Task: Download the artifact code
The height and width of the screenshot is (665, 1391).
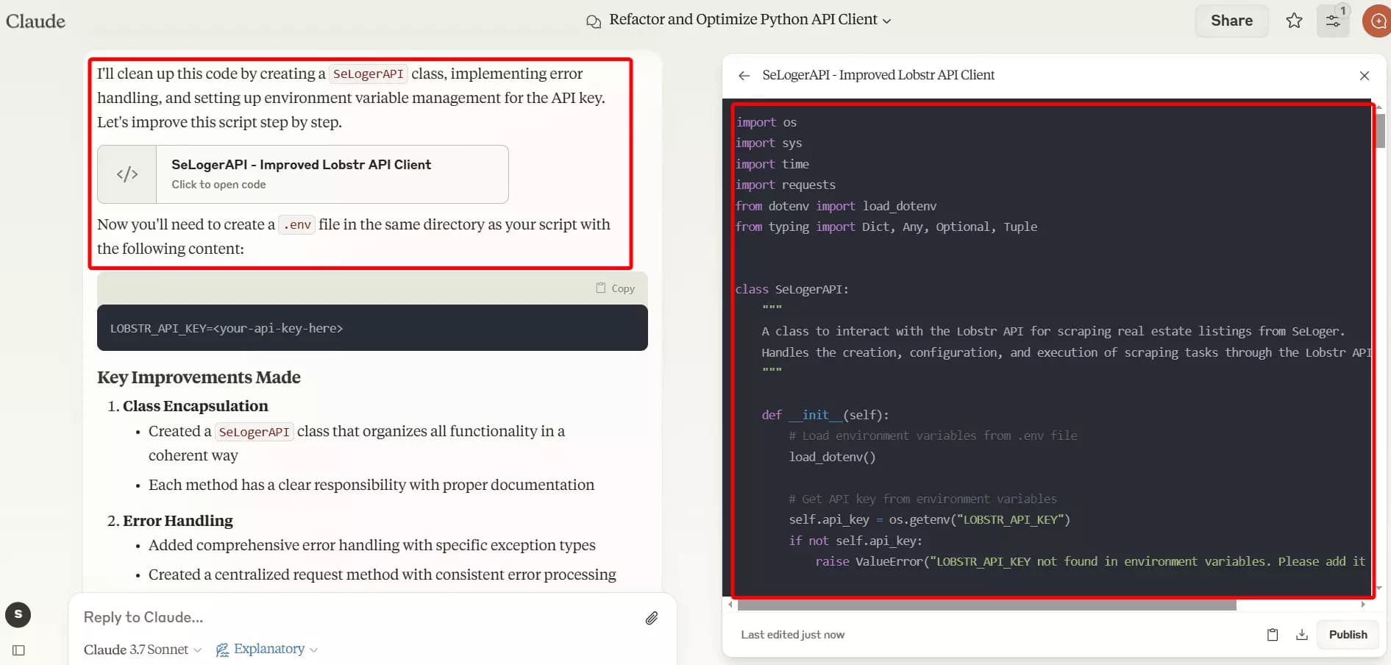Action: tap(1302, 635)
